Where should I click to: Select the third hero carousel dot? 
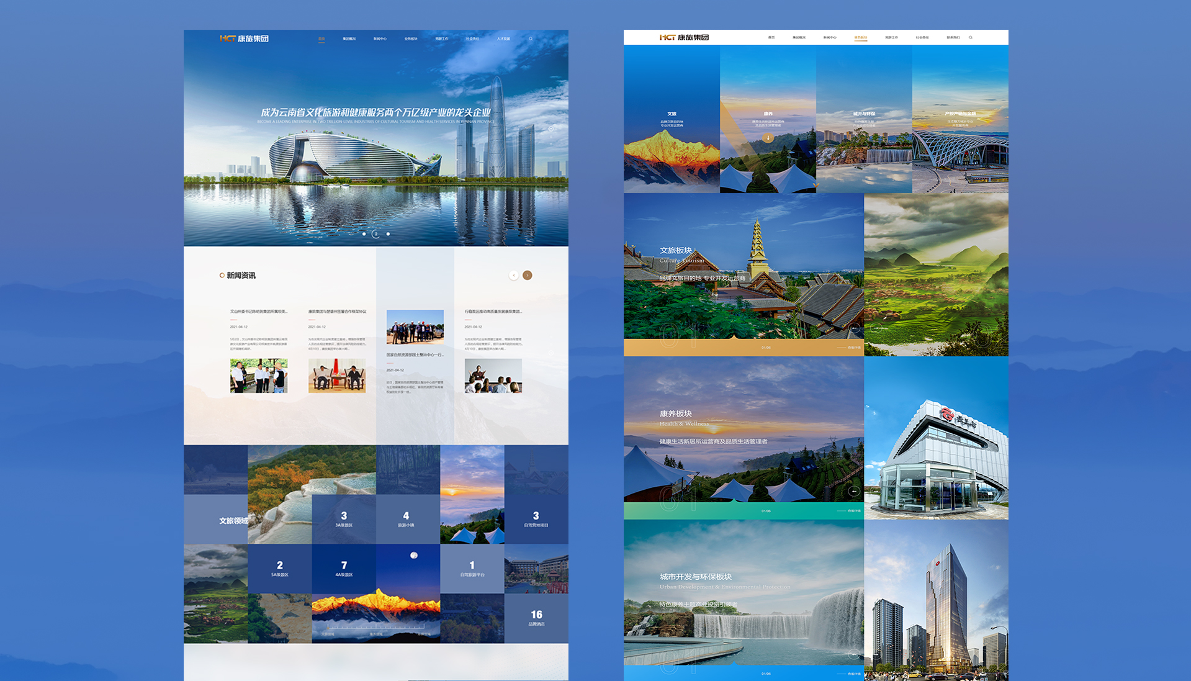(x=388, y=234)
